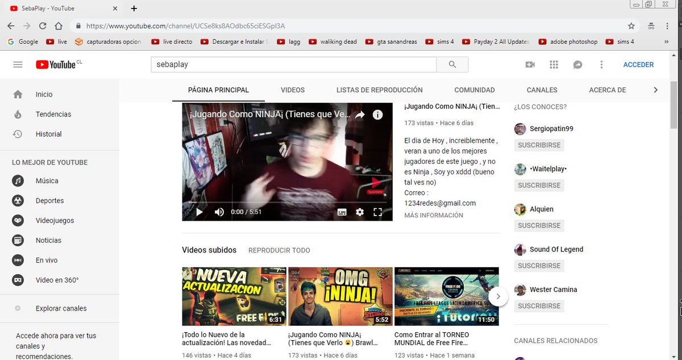682x360 pixels.
Task: Open COMUNIDAD tab
Action: (x=475, y=90)
